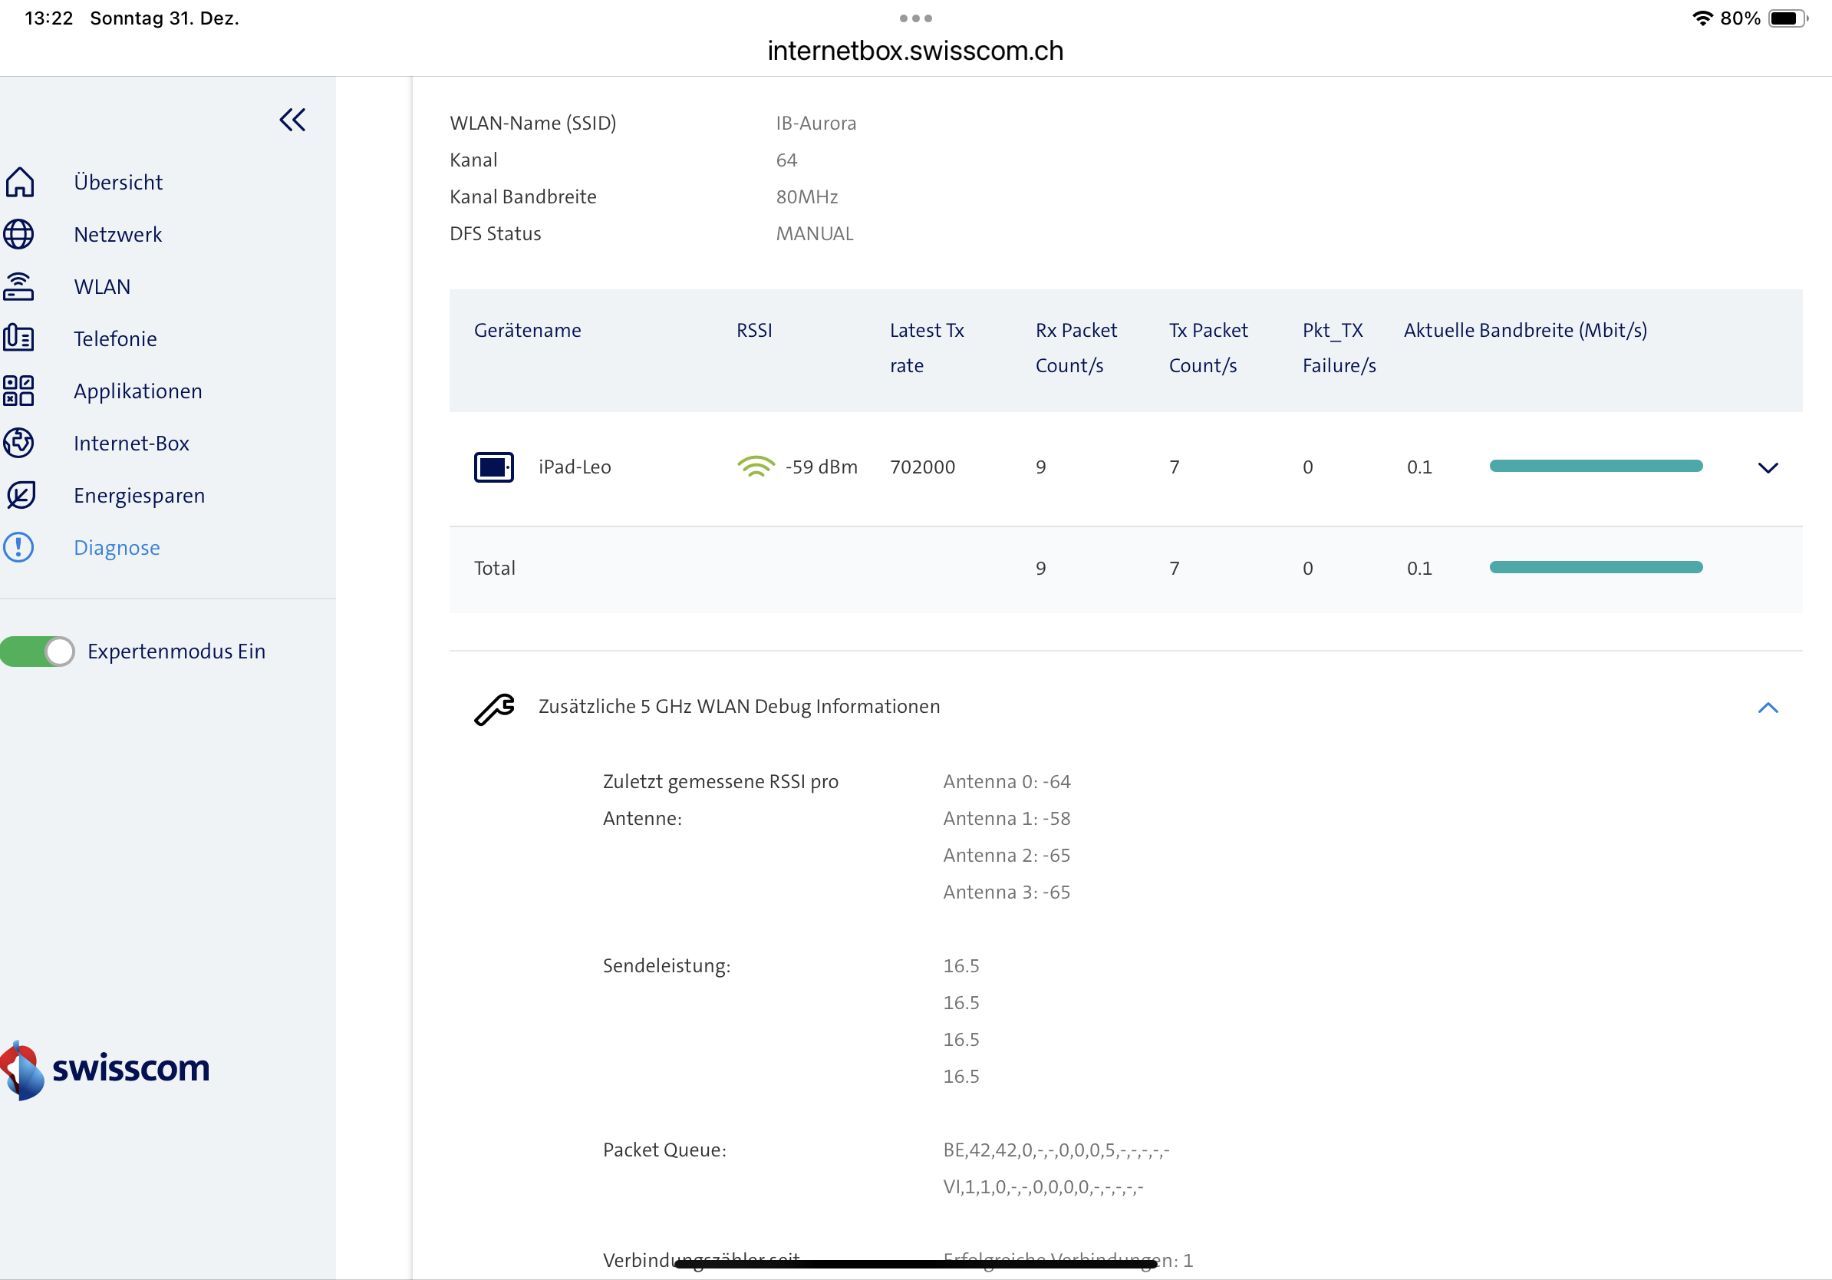Click the Internet-Box icon in sidebar
Screen dimensions: 1832x1280
[x=18, y=443]
